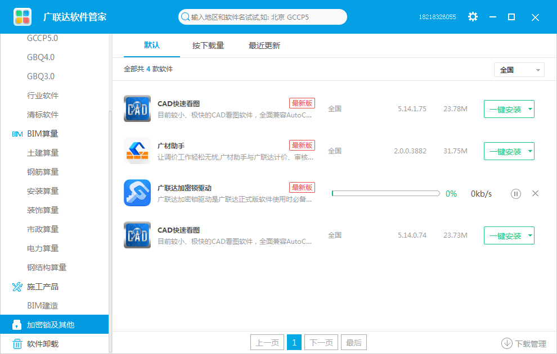Open 行业软件 category
Screen dimensions: 557x354
pyautogui.click(x=43, y=96)
